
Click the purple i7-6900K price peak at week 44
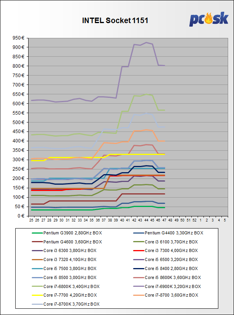tap(146, 42)
